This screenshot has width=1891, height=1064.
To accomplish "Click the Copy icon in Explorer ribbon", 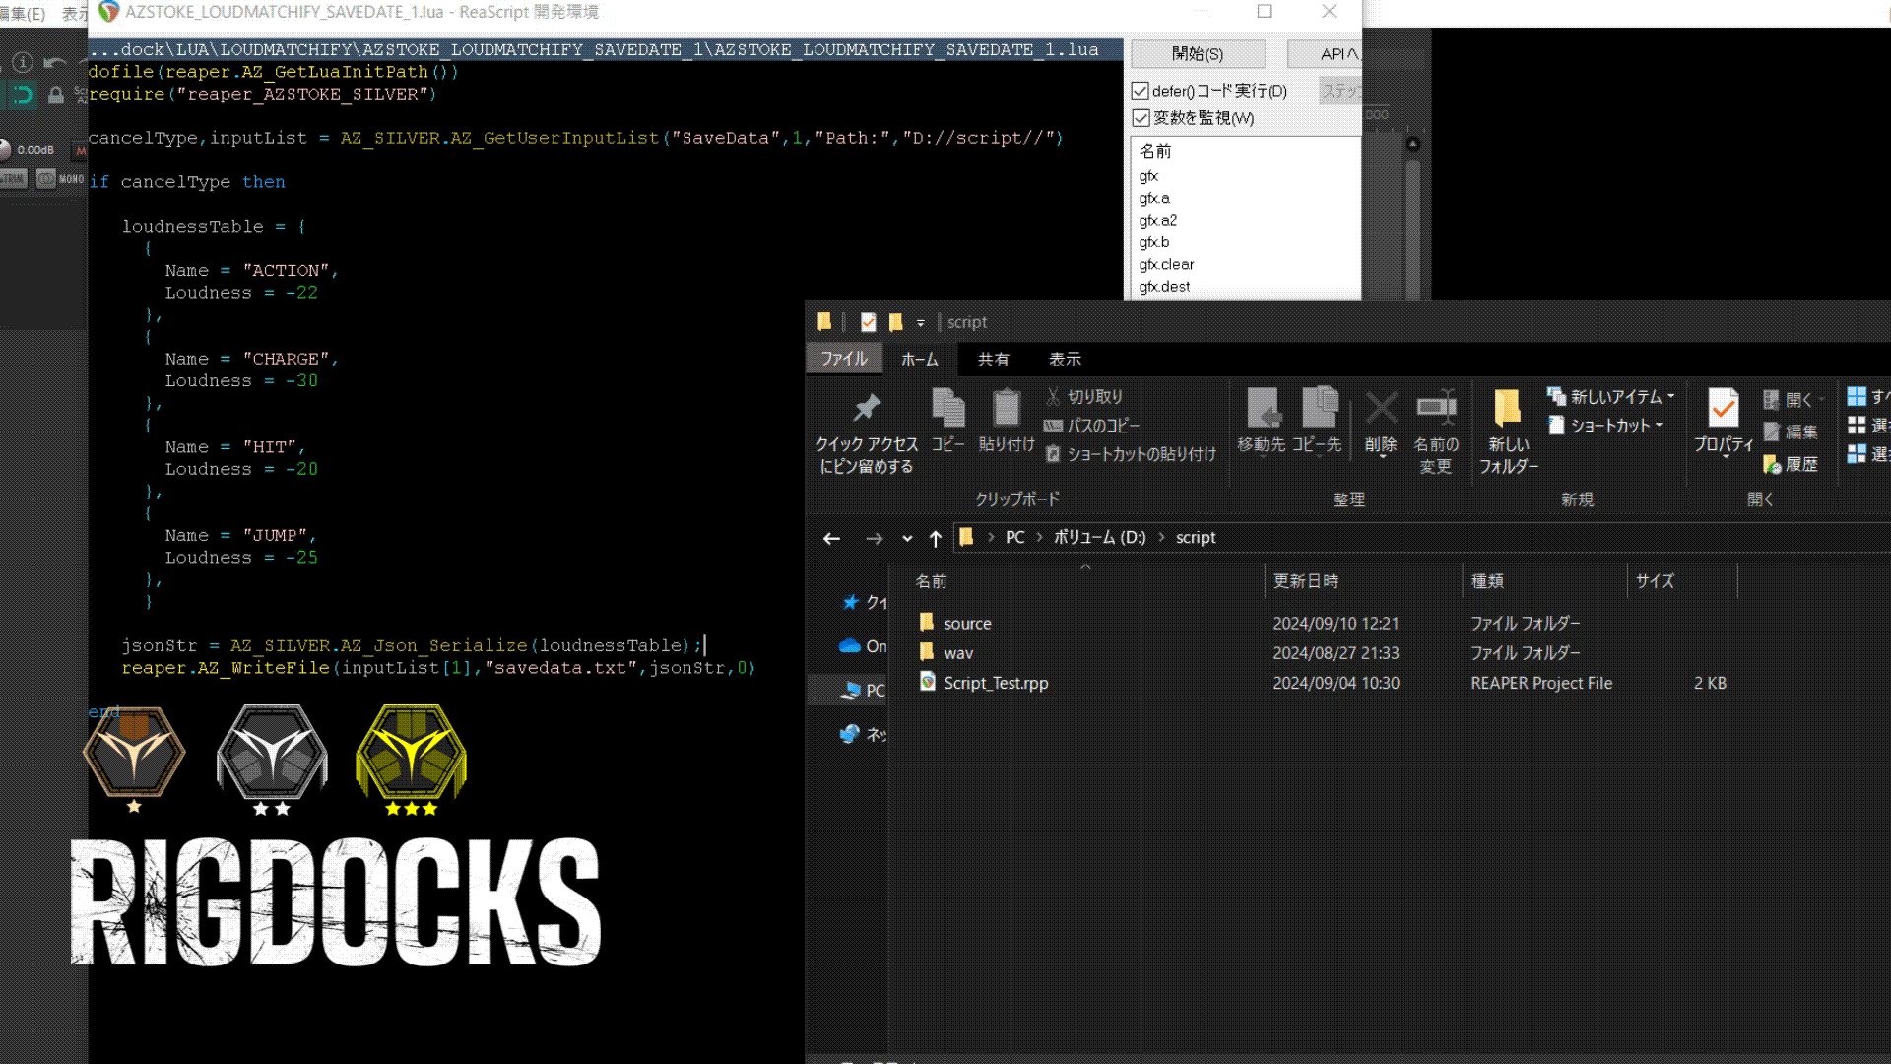I will point(948,408).
